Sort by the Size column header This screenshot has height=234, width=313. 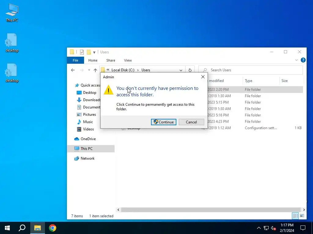coord(291,80)
